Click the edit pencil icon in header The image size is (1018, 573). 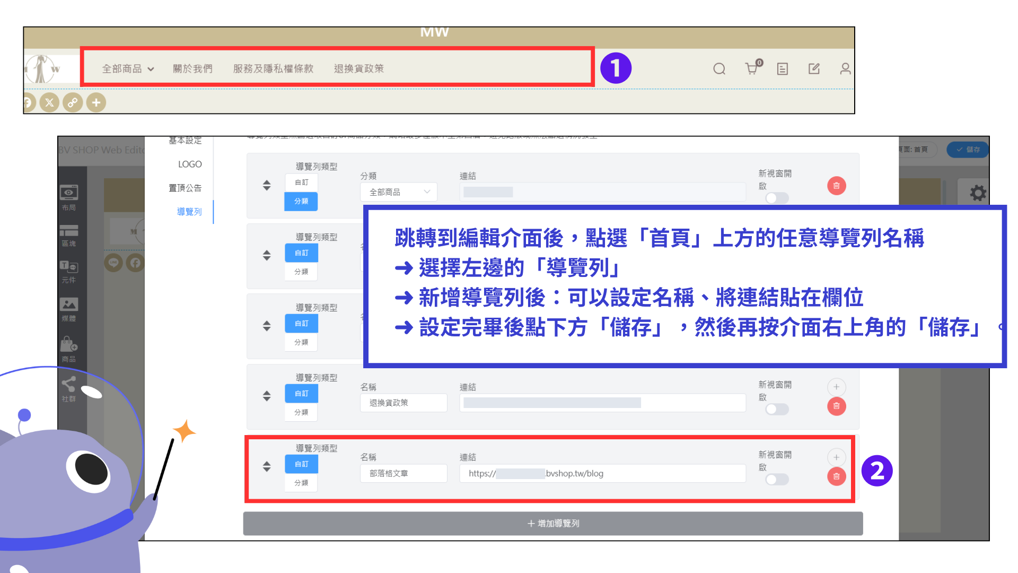[814, 69]
